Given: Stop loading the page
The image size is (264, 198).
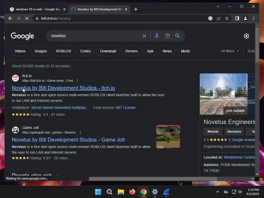Looking at the screenshot, I should [x=27, y=18].
